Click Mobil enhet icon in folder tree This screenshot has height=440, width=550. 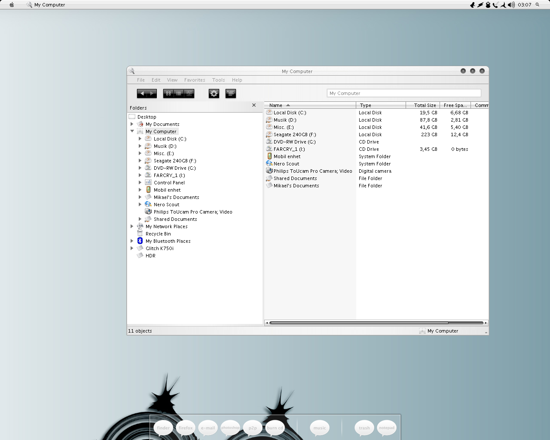[148, 189]
